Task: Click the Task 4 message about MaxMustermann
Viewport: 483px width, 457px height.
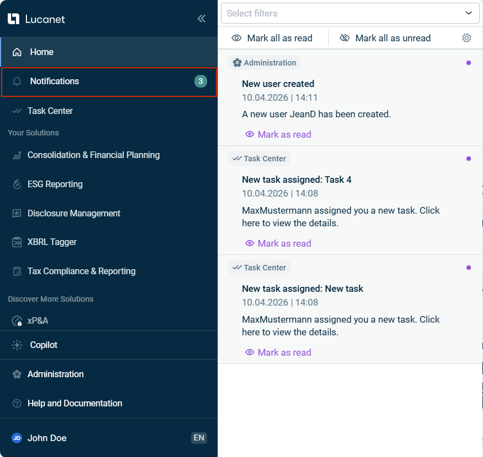Action: click(x=341, y=217)
